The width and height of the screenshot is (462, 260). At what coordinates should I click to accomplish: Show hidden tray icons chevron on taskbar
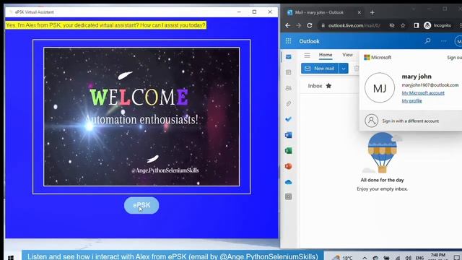[x=365, y=258]
